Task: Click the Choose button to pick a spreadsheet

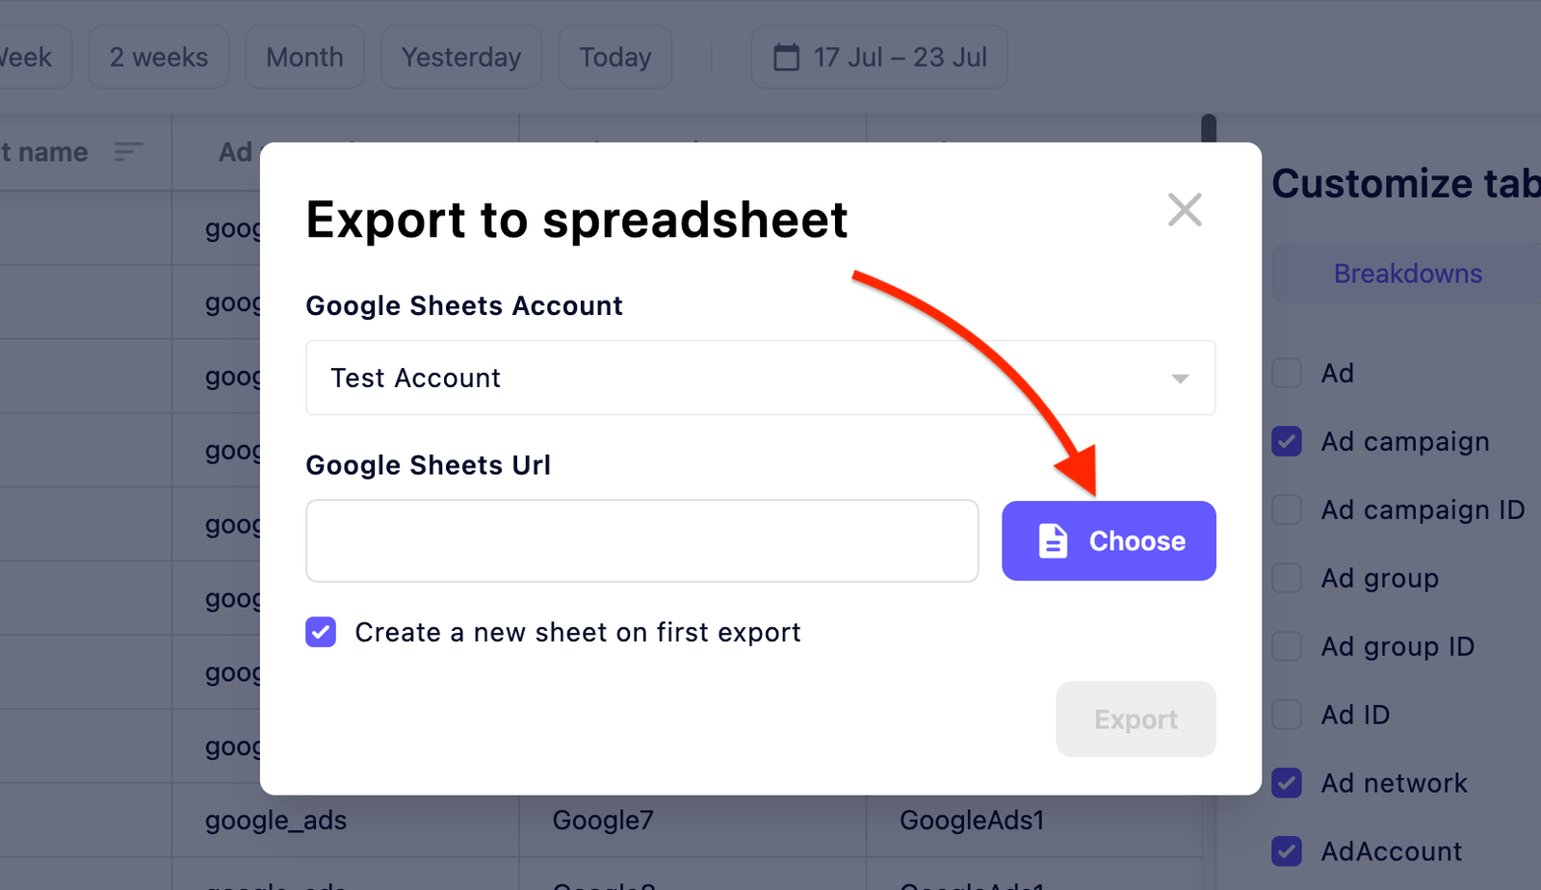Action: tap(1108, 540)
